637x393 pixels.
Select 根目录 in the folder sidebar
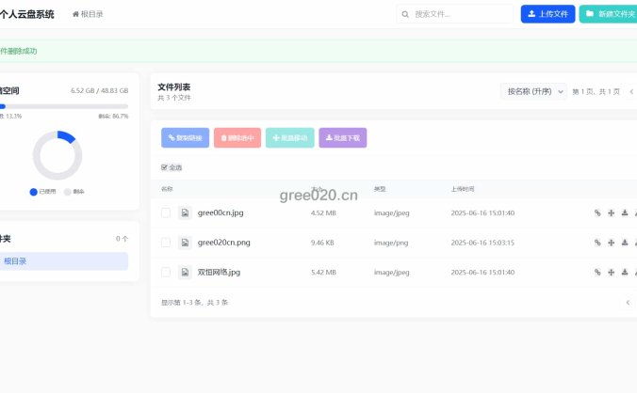[x=64, y=261]
